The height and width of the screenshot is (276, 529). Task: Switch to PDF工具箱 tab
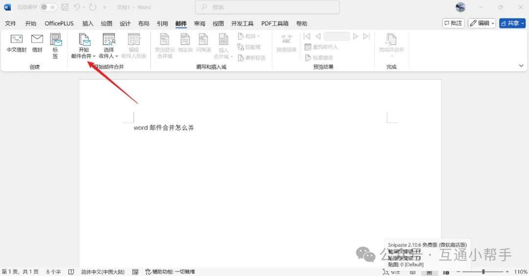click(275, 23)
